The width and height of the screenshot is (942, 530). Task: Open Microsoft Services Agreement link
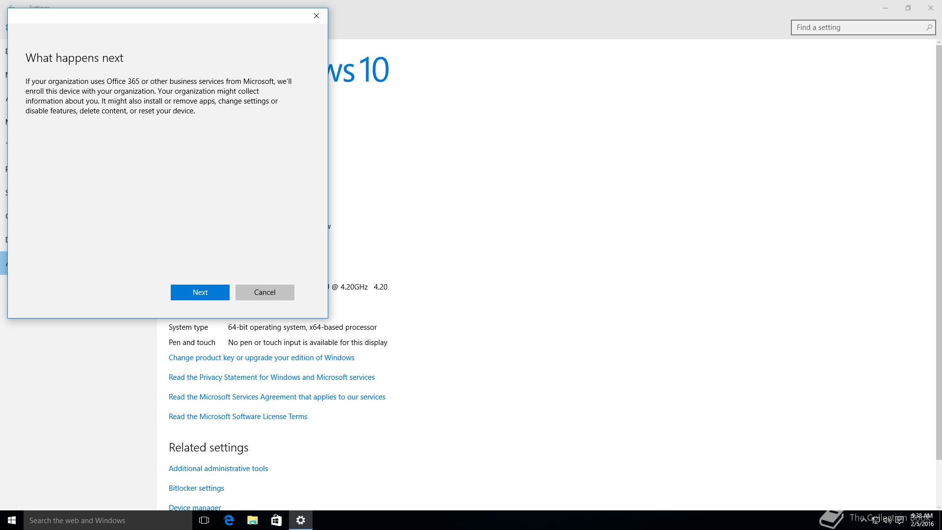pos(277,397)
